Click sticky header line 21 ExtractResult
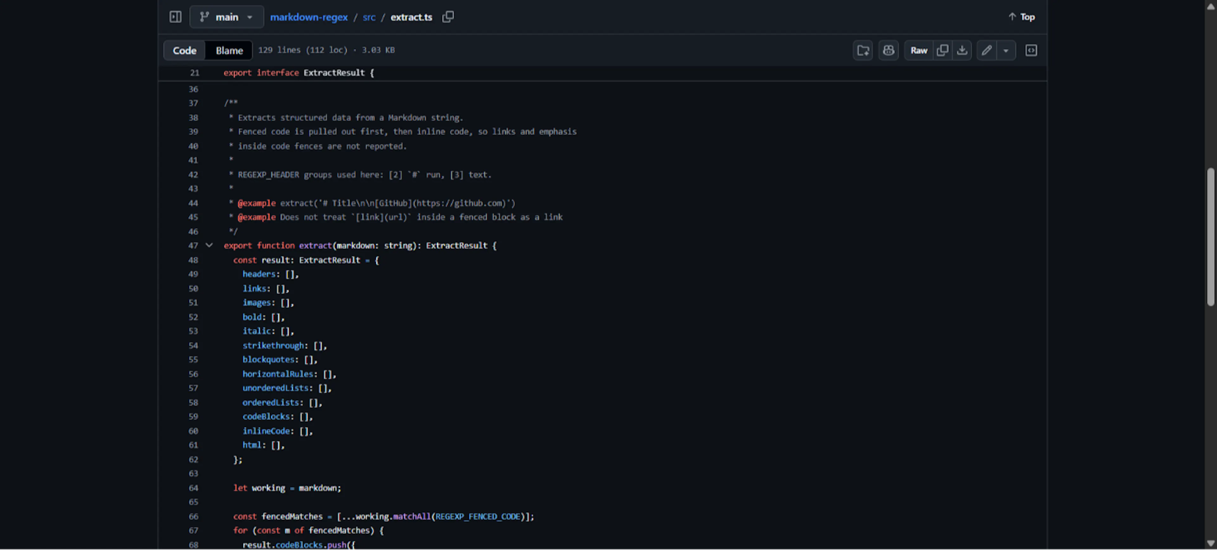This screenshot has width=1217, height=550. click(602, 73)
